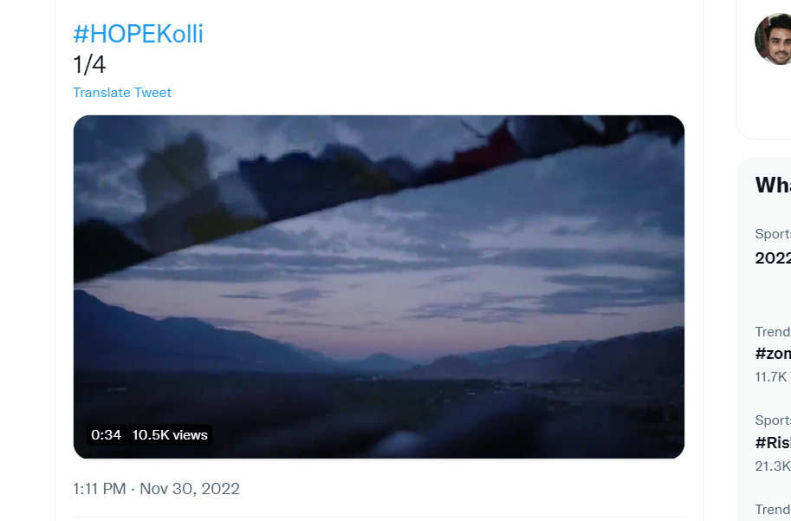Click the 0:34 video duration badge
The width and height of the screenshot is (791, 521).
(106, 434)
